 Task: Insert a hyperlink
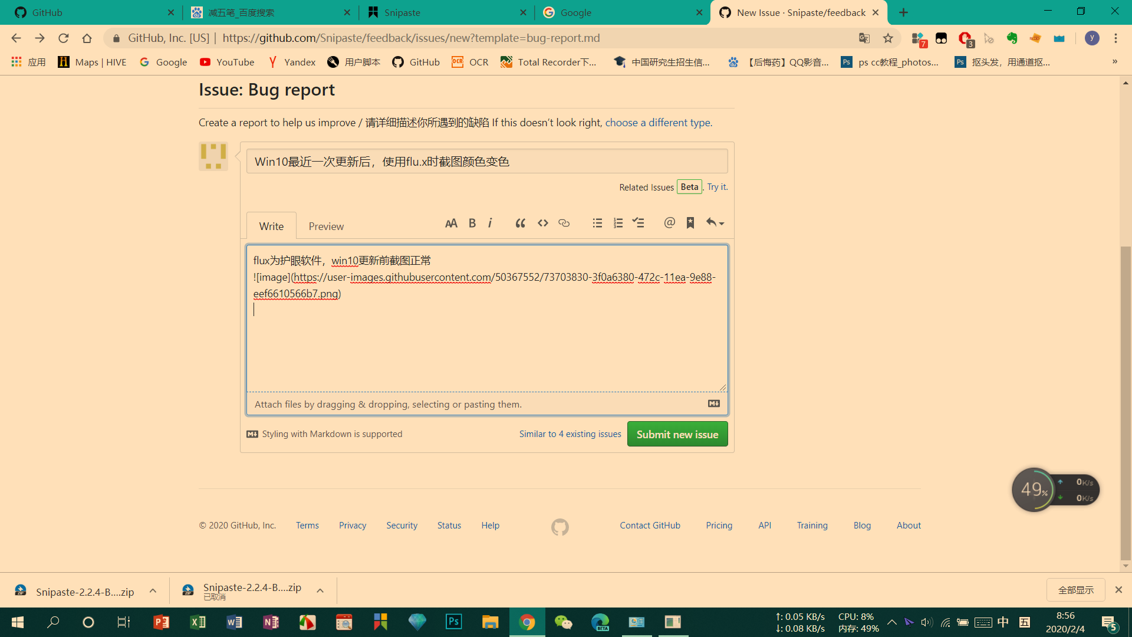(x=564, y=223)
